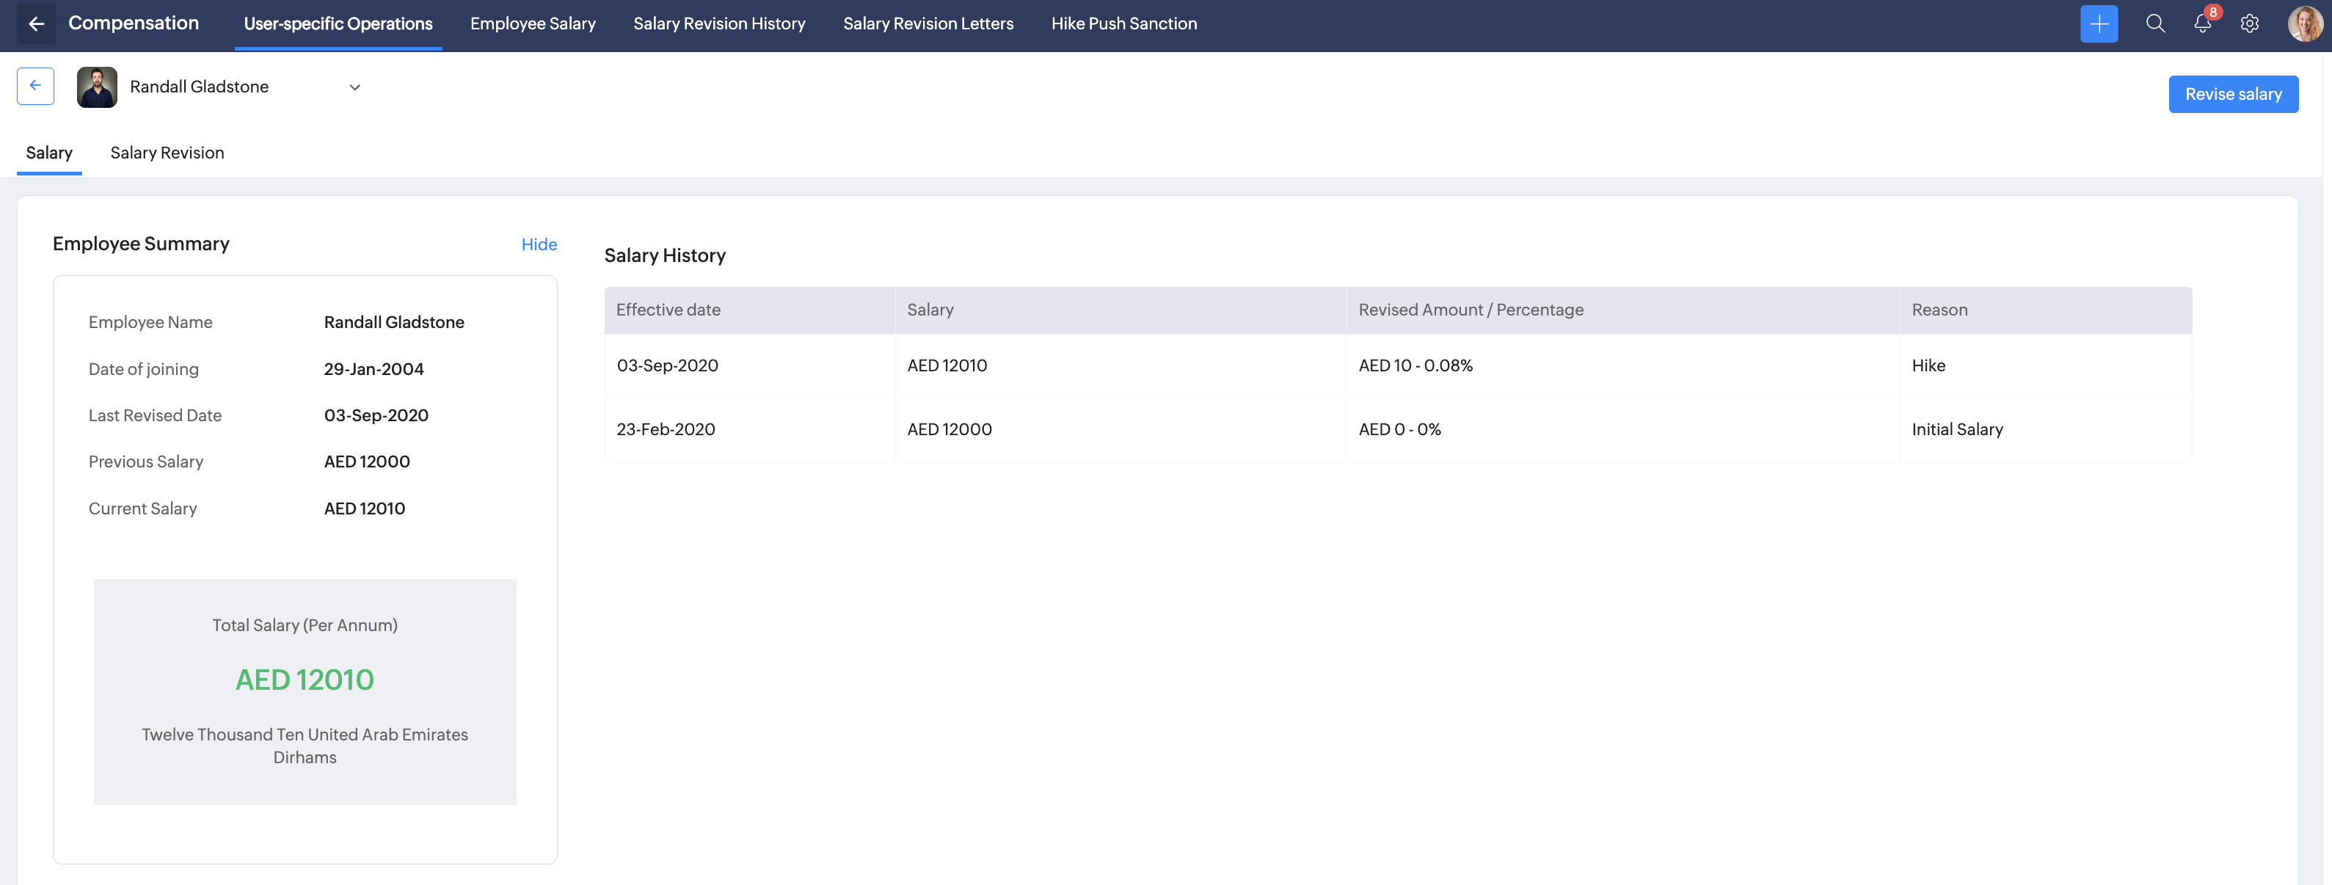Open the Randall Gladstone employee dropdown
The width and height of the screenshot is (2332, 885).
pyautogui.click(x=199, y=87)
